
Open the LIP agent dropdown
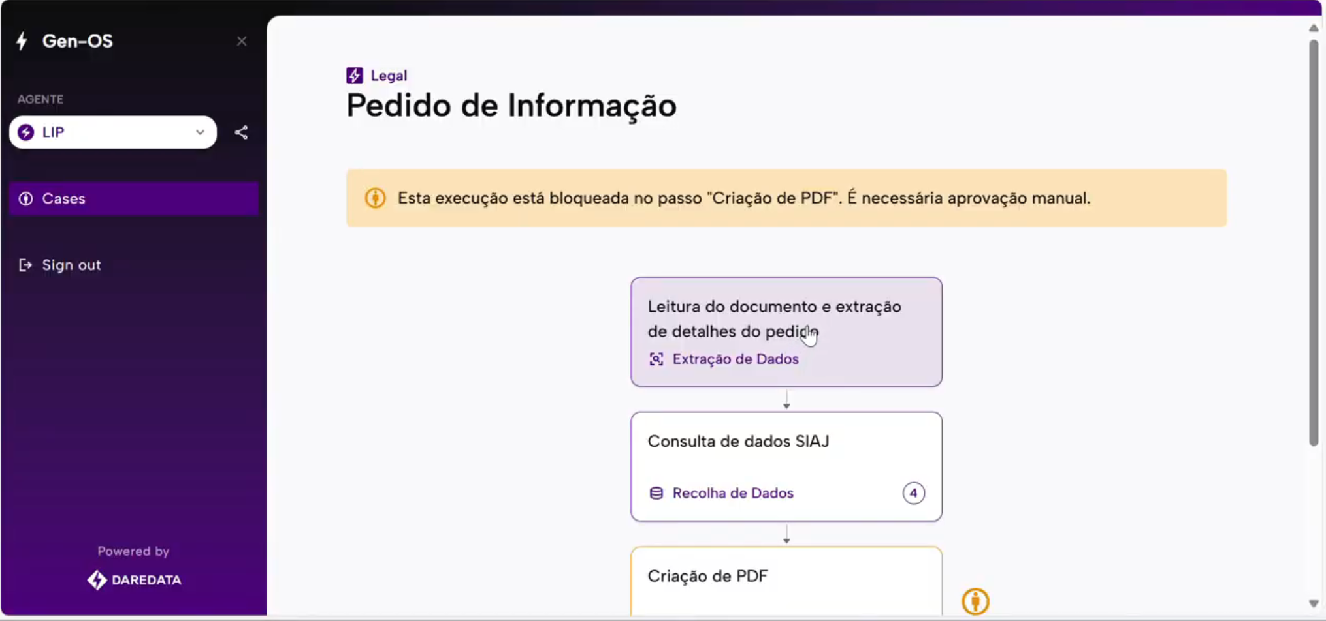113,132
